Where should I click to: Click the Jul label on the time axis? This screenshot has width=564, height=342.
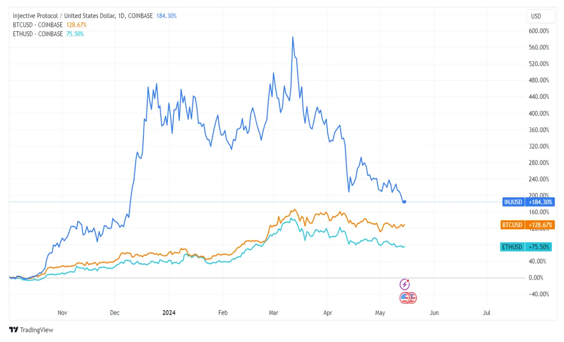coord(486,313)
